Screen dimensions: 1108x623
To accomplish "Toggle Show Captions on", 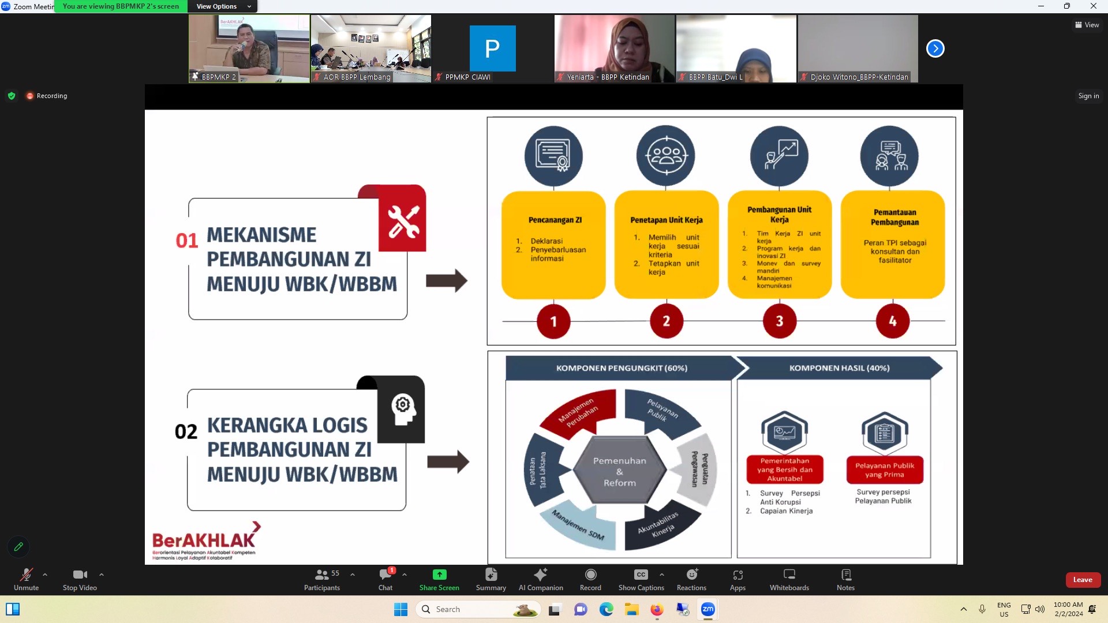I will tap(641, 579).
